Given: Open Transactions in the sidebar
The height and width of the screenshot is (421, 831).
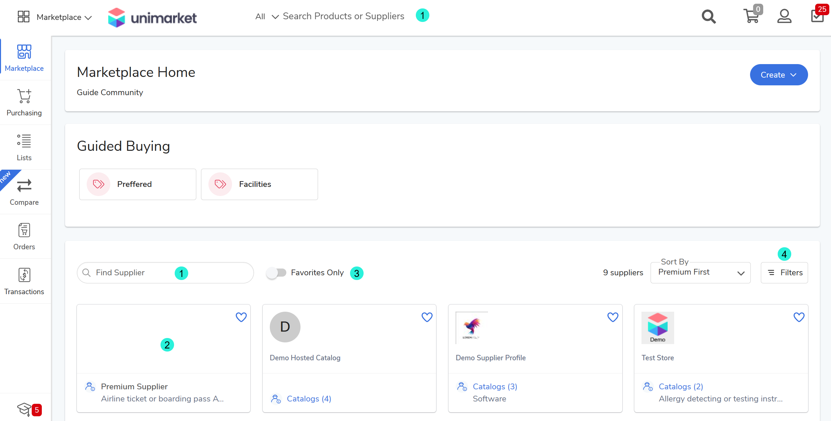Looking at the screenshot, I should (24, 281).
